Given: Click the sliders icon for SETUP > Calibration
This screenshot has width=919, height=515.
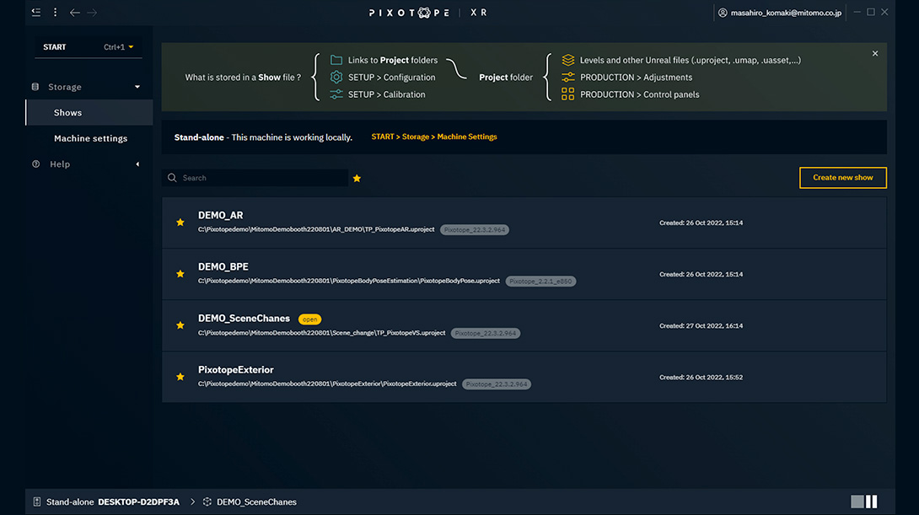Looking at the screenshot, I should (x=336, y=94).
